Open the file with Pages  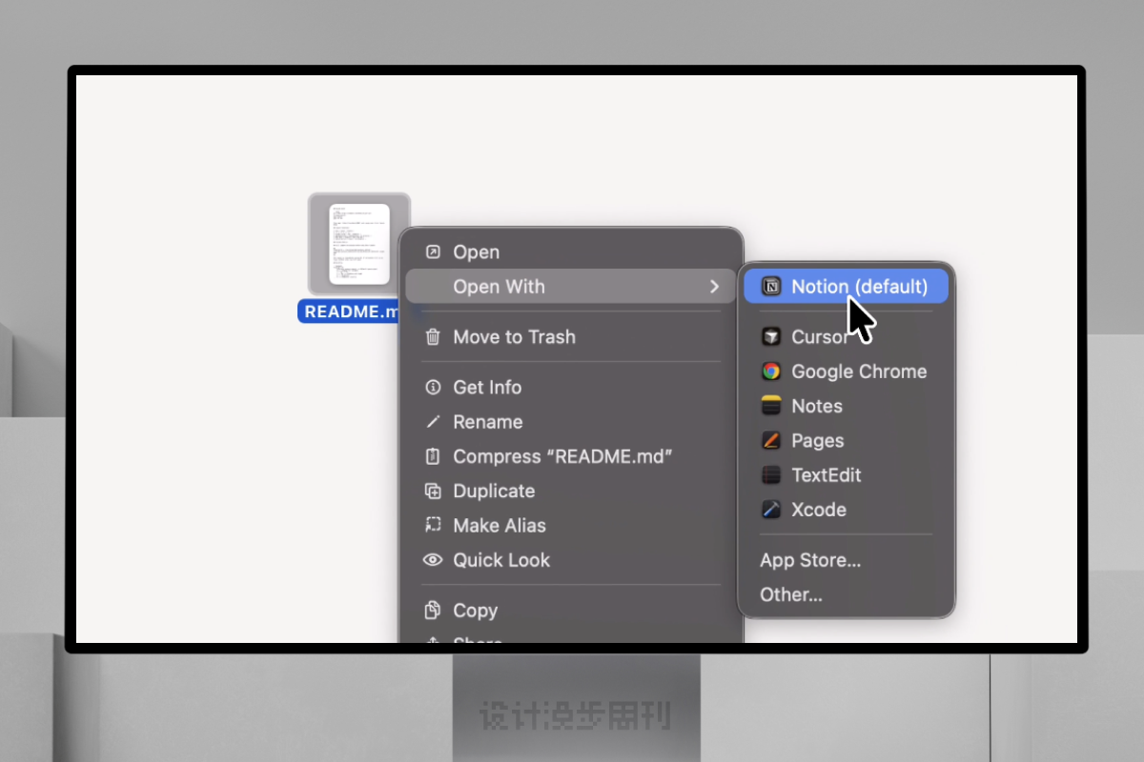pos(847,440)
